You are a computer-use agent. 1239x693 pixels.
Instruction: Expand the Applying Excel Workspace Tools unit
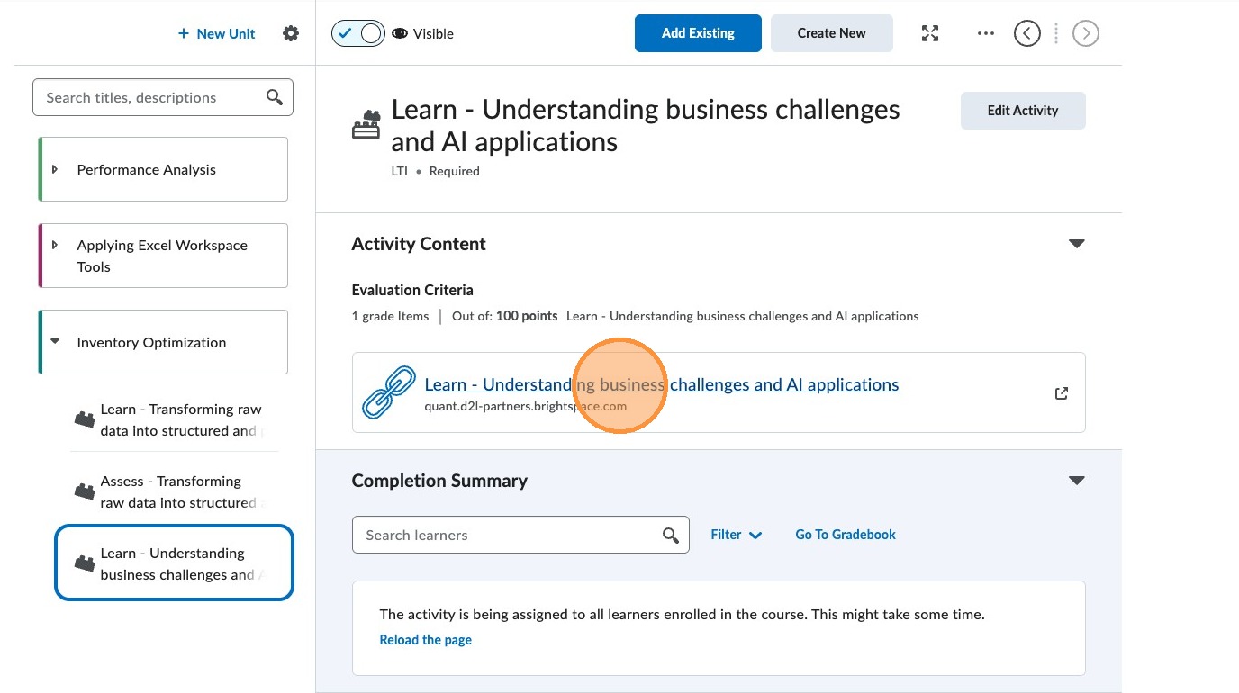pos(55,245)
